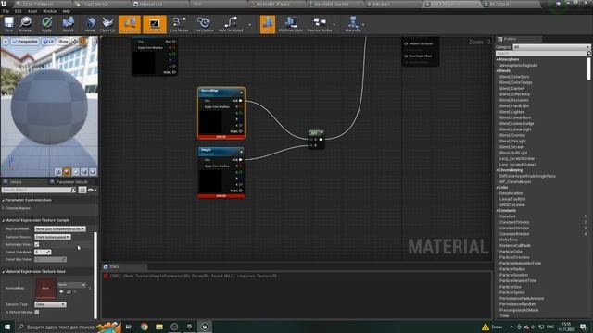Set preview mesh to cube shape

point(84,172)
